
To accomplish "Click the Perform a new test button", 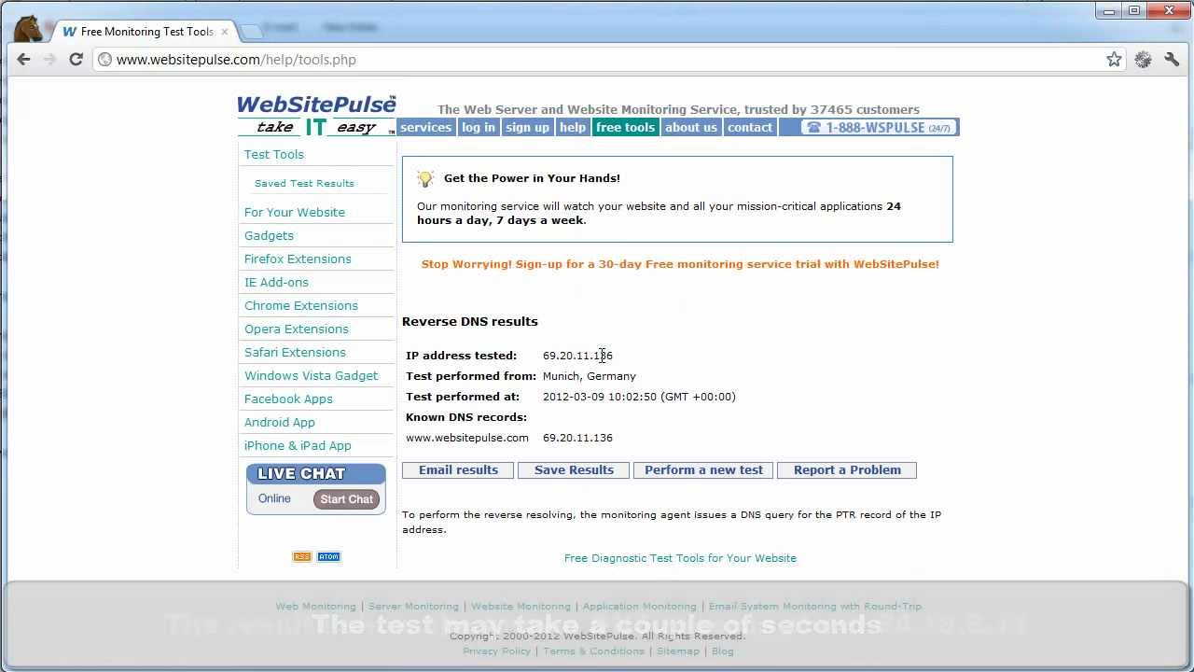I will 703,470.
